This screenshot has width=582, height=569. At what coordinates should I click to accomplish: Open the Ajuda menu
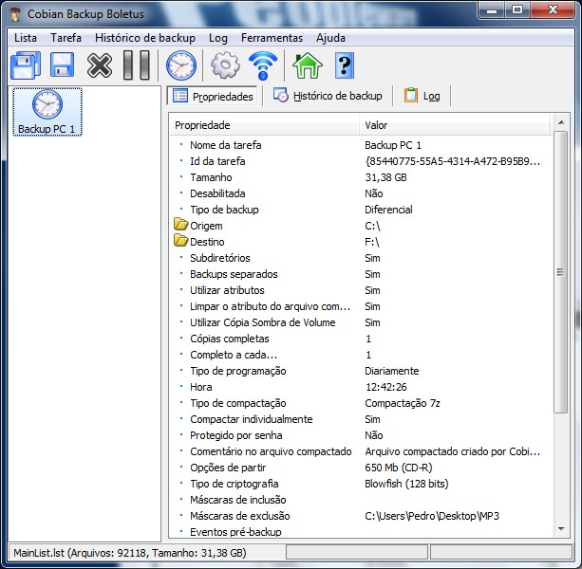coord(330,38)
